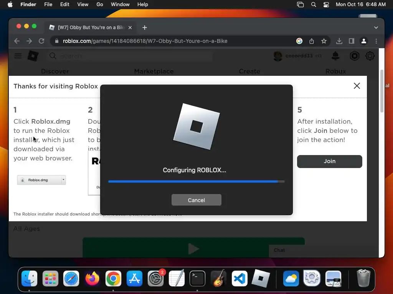Click the Roblox home logo
393x294 pixels.
coord(33,56)
